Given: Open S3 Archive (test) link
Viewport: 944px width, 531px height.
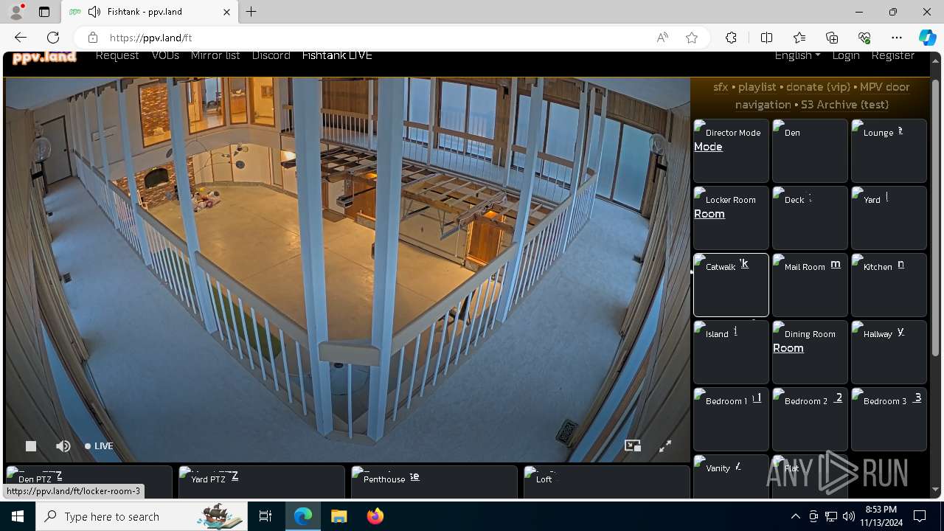Looking at the screenshot, I should click(844, 105).
